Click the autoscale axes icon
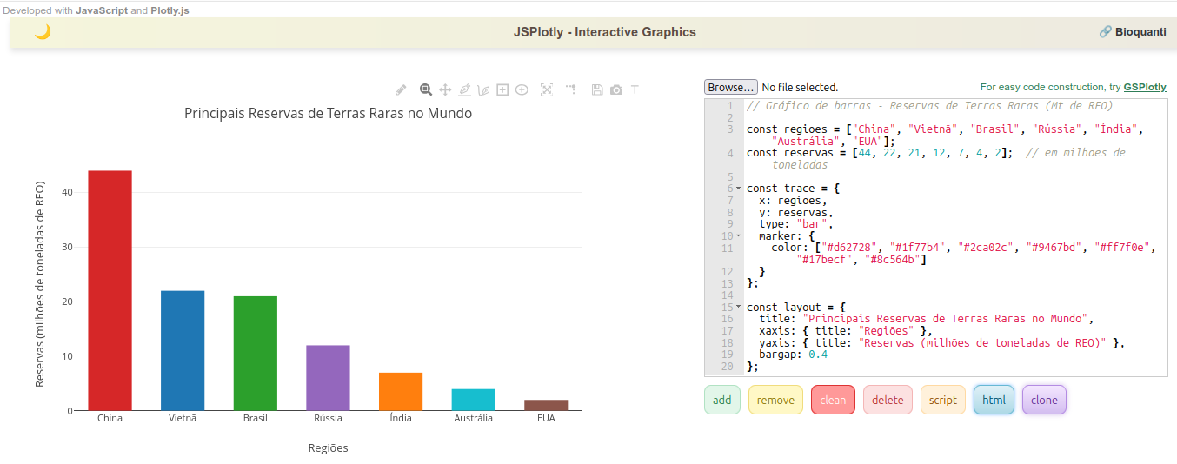This screenshot has width=1177, height=464. (547, 89)
